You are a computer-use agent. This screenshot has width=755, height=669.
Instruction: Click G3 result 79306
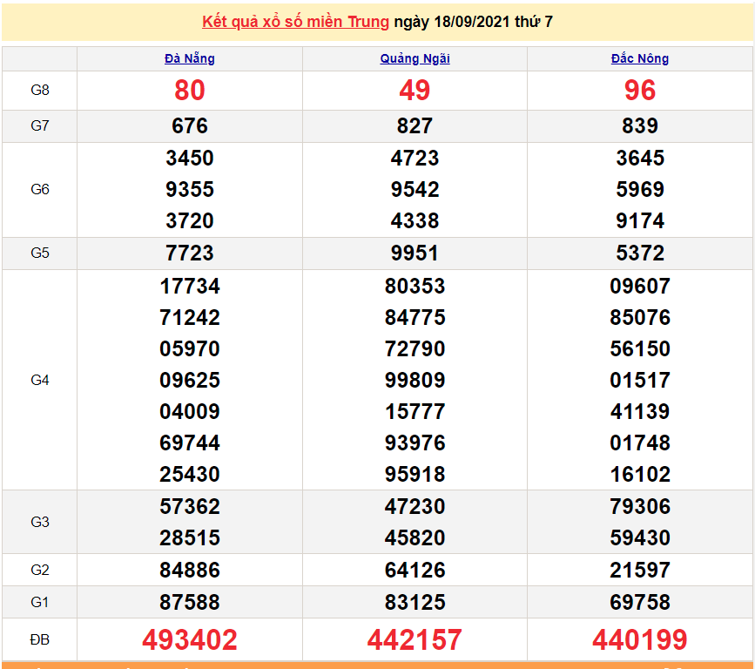pyautogui.click(x=640, y=506)
